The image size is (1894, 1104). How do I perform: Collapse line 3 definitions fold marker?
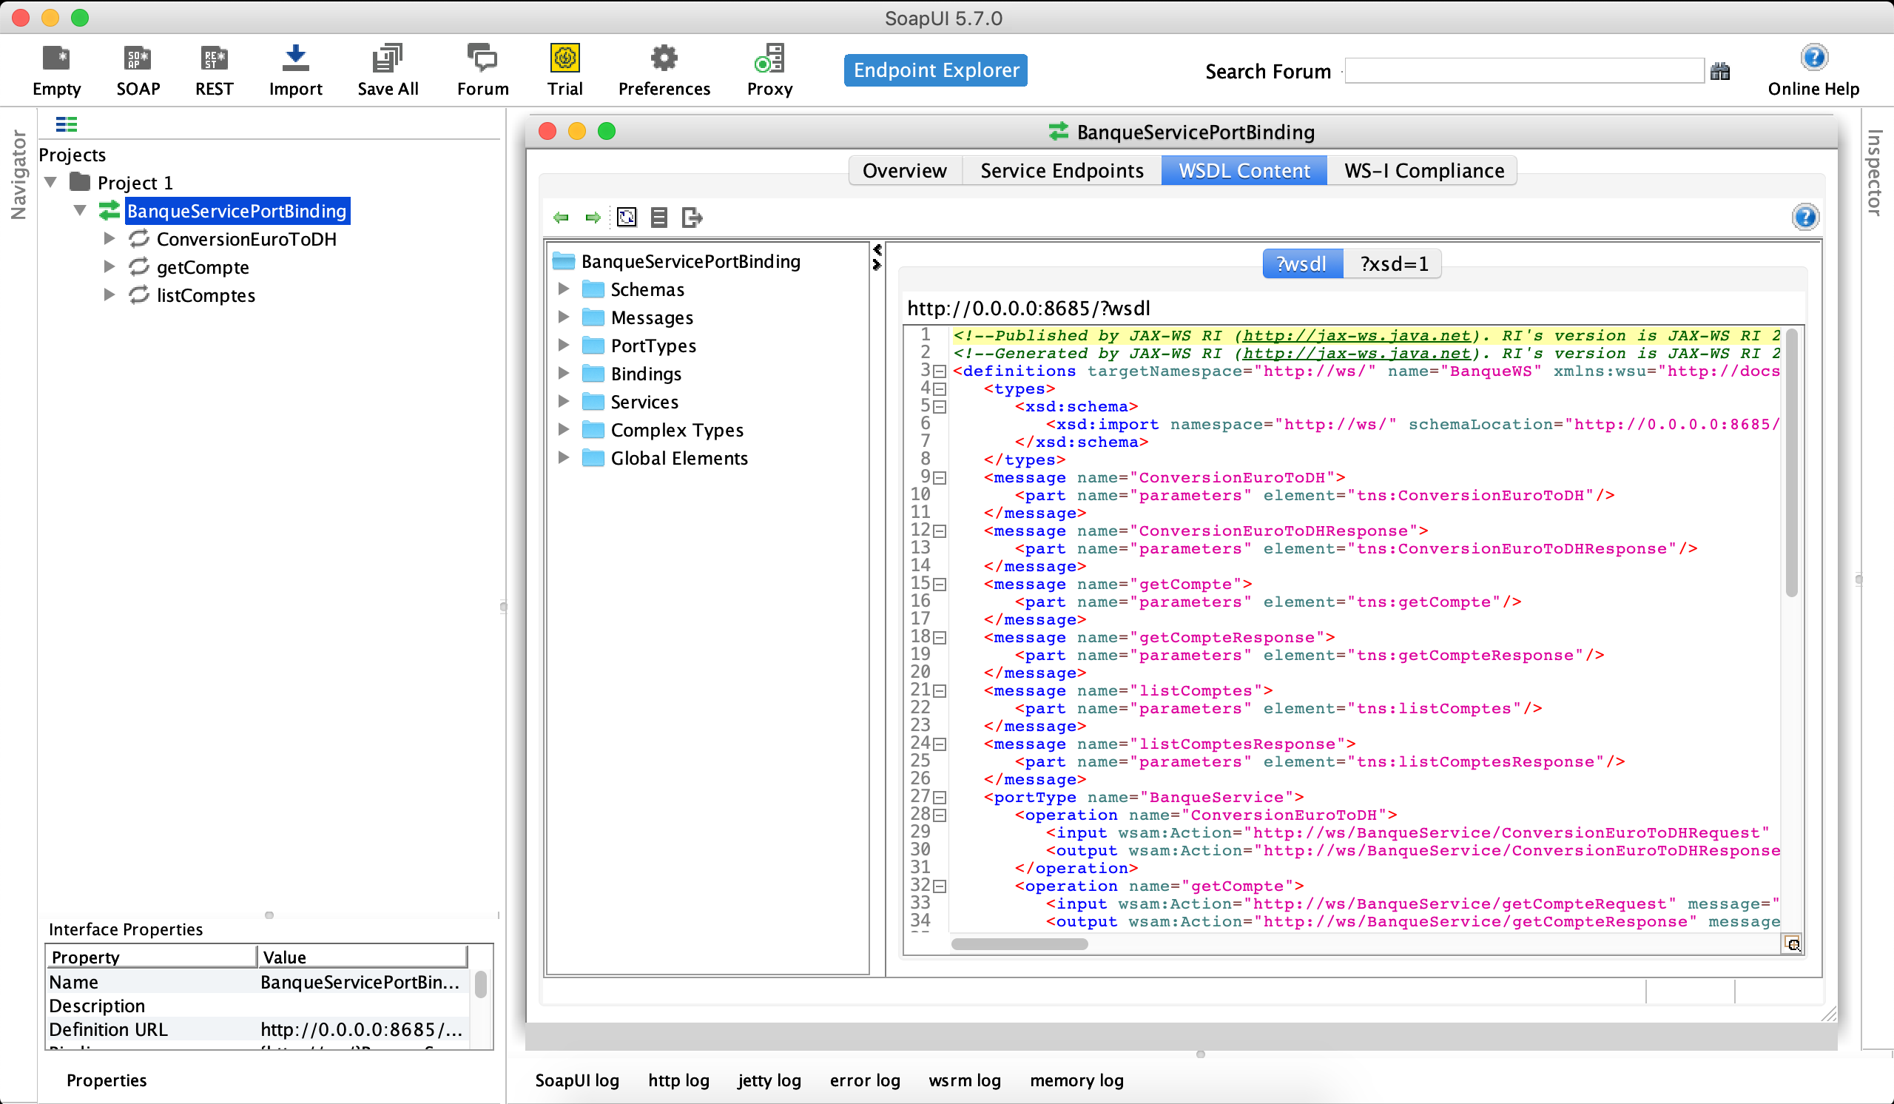(940, 371)
